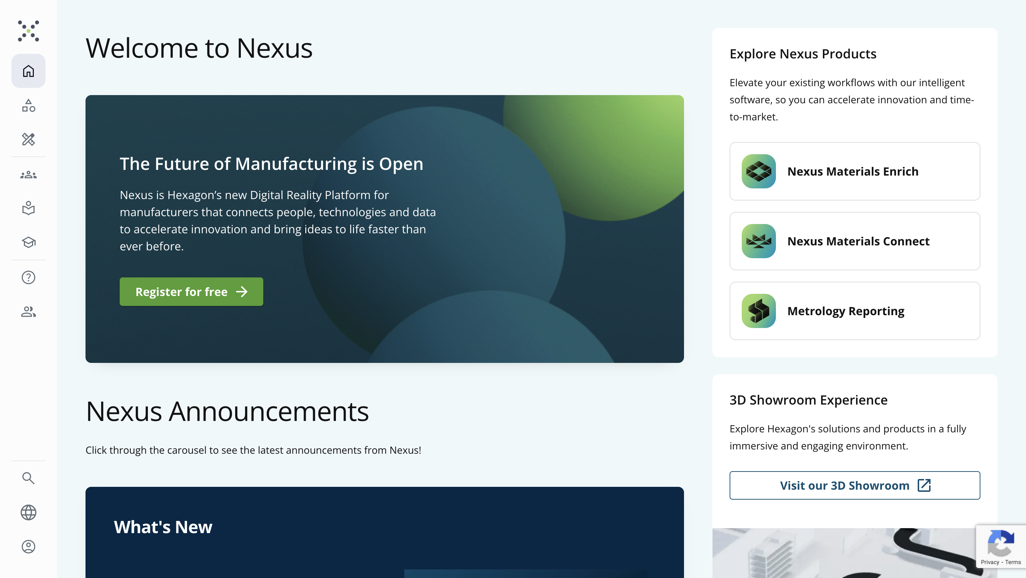The height and width of the screenshot is (578, 1026).
Task: Open the search magnifier icon
Action: coord(28,478)
